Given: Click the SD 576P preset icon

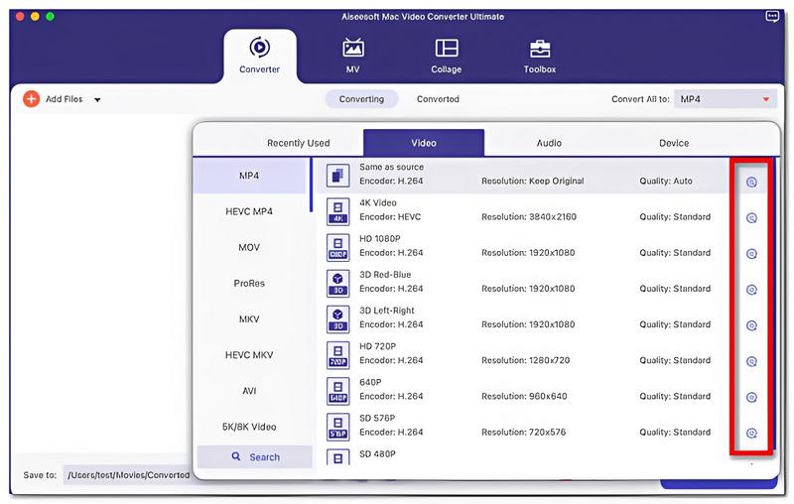Looking at the screenshot, I should (337, 427).
